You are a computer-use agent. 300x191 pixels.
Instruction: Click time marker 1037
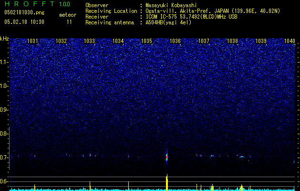204,41
